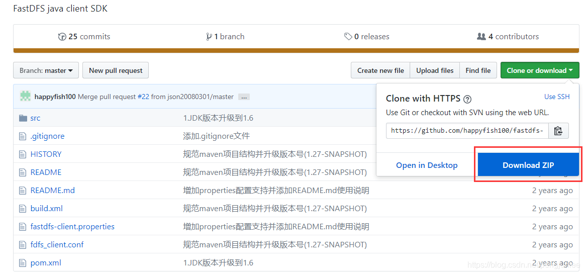The width and height of the screenshot is (585, 274).
Task: Open the src folder link
Action: pos(36,118)
